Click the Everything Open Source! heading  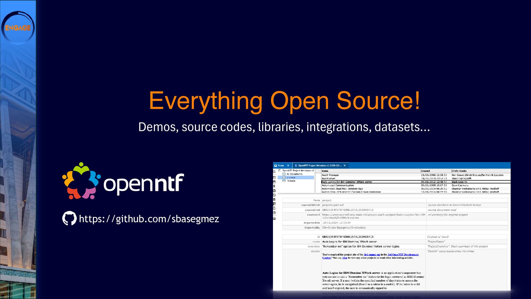point(285,101)
